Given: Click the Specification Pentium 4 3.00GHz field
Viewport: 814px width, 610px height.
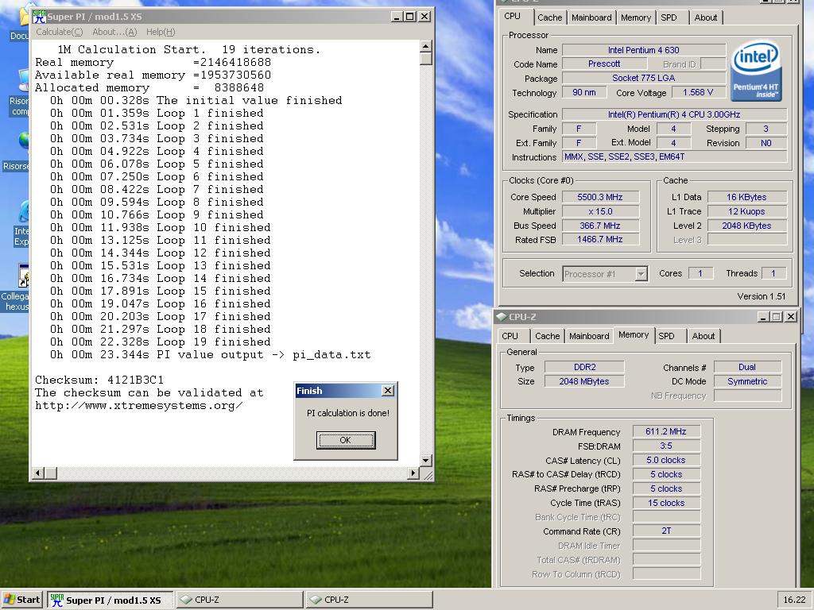Looking at the screenshot, I should click(x=674, y=114).
